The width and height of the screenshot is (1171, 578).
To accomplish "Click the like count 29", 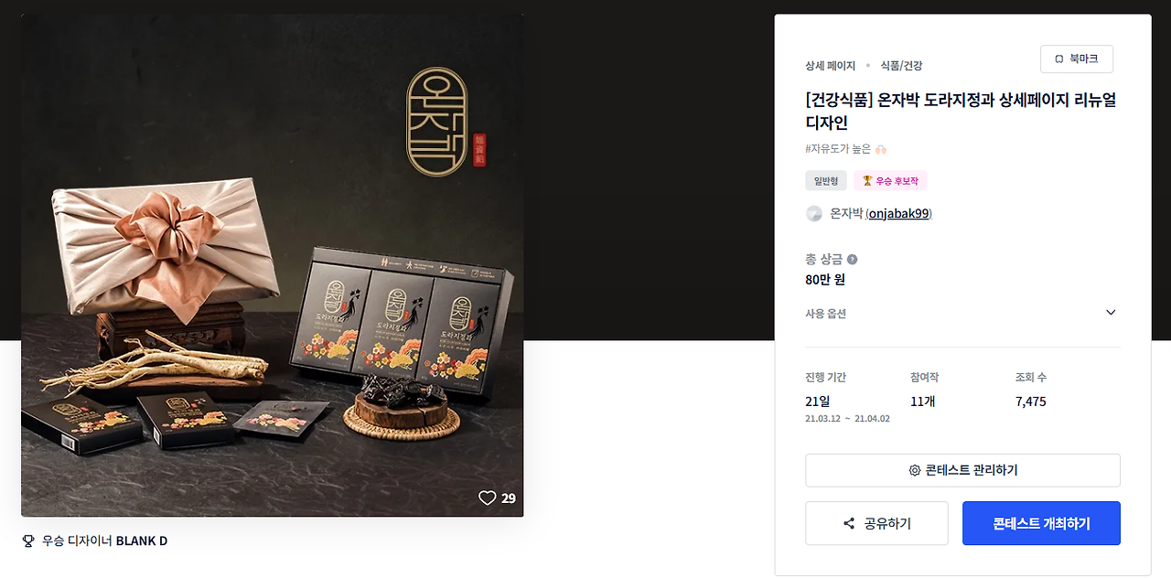I will pyautogui.click(x=509, y=498).
